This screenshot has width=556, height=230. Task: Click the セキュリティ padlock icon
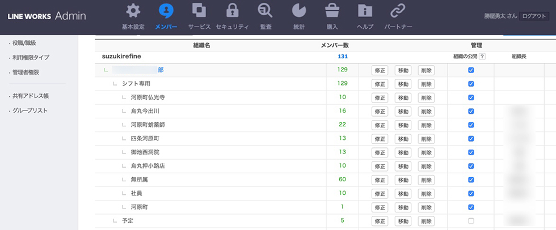232,11
